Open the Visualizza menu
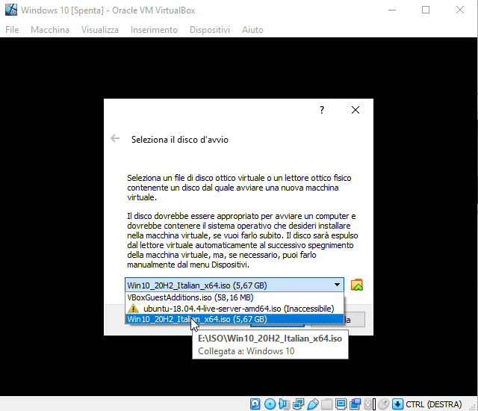The height and width of the screenshot is (411, 478). coord(99,30)
